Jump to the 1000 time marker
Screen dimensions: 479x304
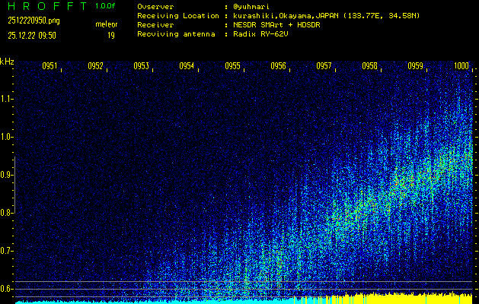click(x=461, y=67)
